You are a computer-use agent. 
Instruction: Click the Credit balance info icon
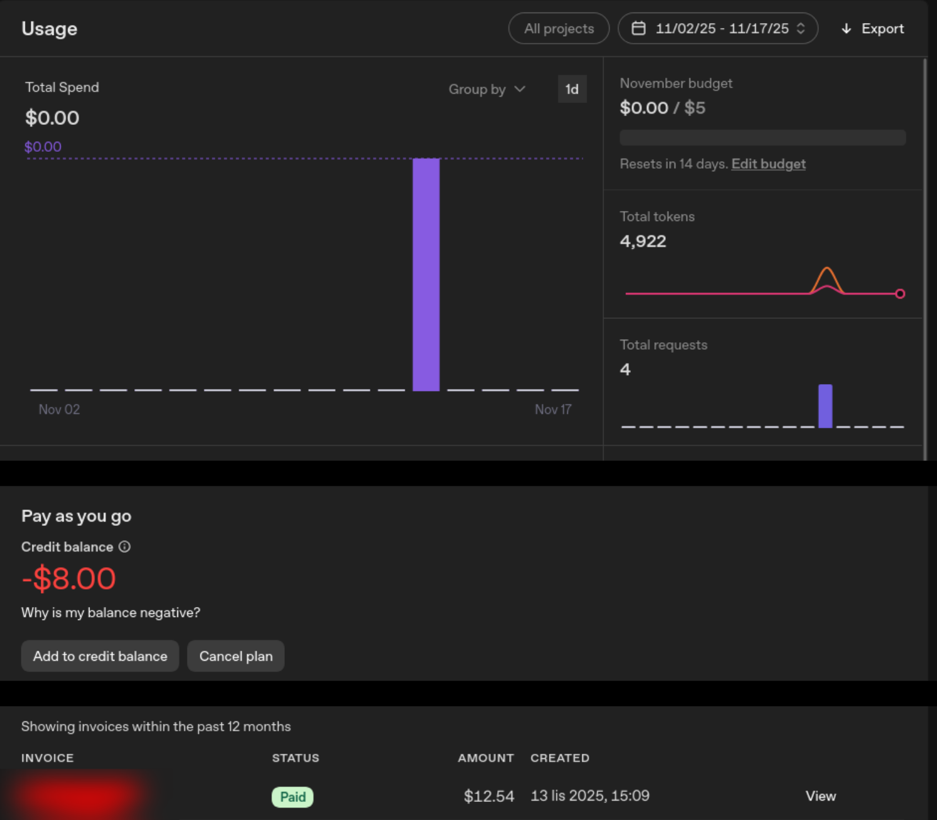pos(125,546)
